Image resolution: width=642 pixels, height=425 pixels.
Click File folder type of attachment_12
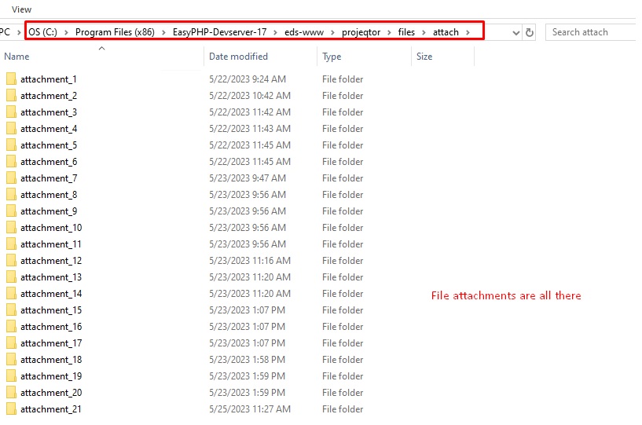click(343, 260)
